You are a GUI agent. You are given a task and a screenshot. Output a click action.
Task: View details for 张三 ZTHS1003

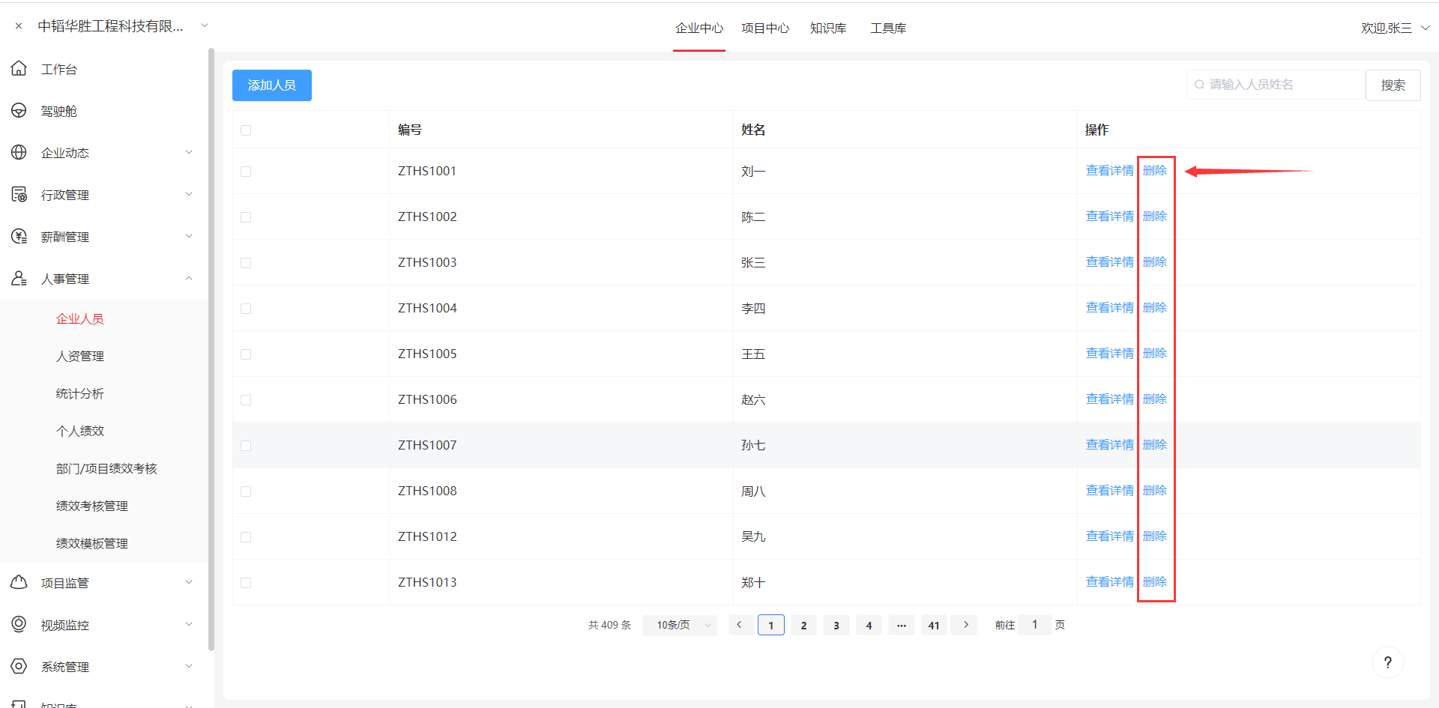[x=1110, y=262]
